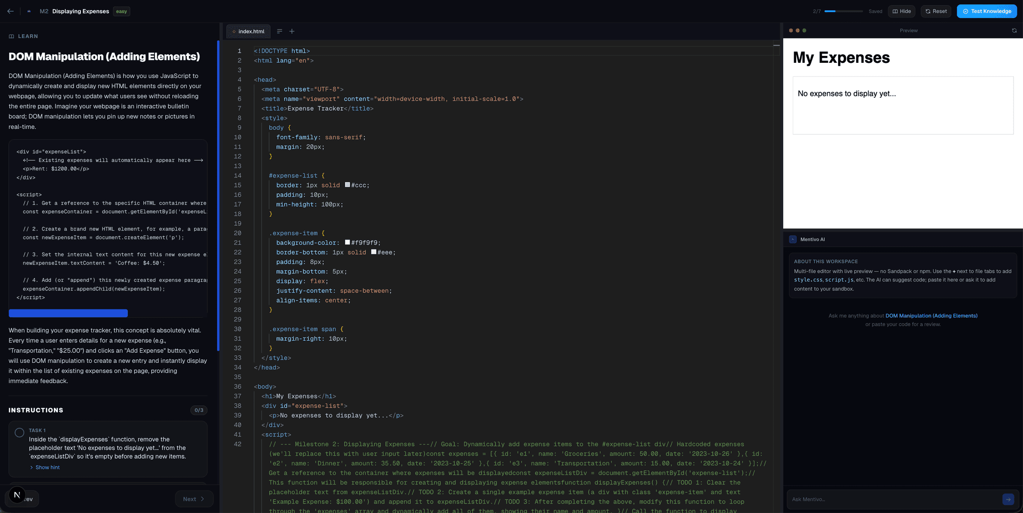The width and height of the screenshot is (1023, 513).
Task: Mark Task 1 circle as complete
Action: 19,433
